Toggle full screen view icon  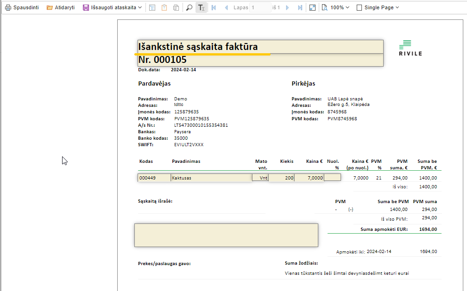312,8
